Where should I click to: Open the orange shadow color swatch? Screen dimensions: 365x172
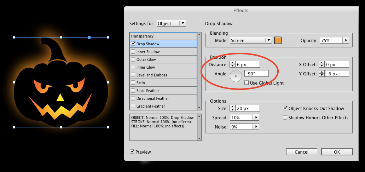pyautogui.click(x=278, y=40)
